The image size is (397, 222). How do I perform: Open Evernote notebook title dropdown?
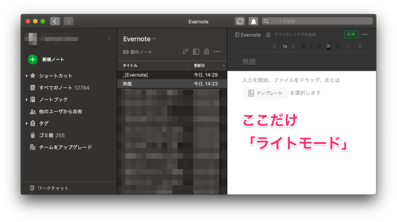click(x=139, y=39)
